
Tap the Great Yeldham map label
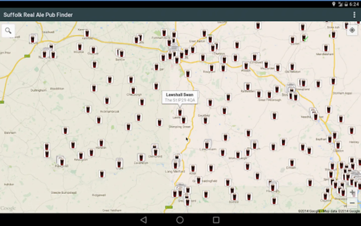pos(112,210)
